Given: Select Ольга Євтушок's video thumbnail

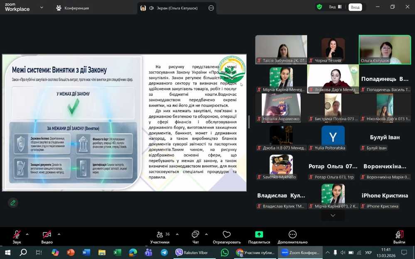Looking at the screenshot, I should [385, 49].
